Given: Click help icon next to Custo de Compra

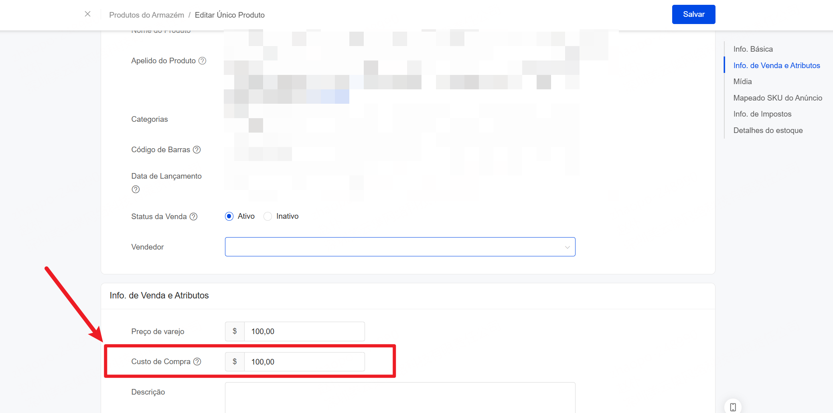Looking at the screenshot, I should tap(197, 362).
